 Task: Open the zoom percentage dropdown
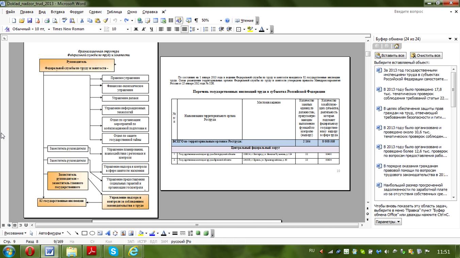click(221, 20)
